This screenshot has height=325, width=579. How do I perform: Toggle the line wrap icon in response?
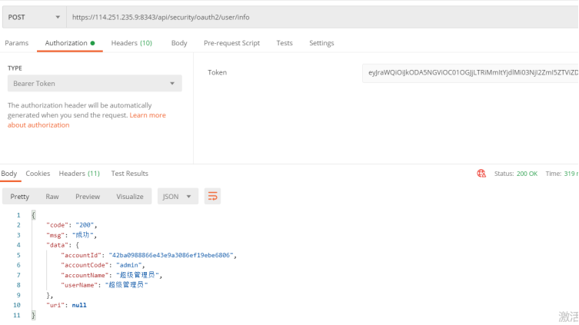(x=213, y=197)
